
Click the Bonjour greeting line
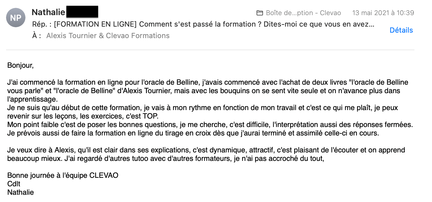pyautogui.click(x=20, y=65)
